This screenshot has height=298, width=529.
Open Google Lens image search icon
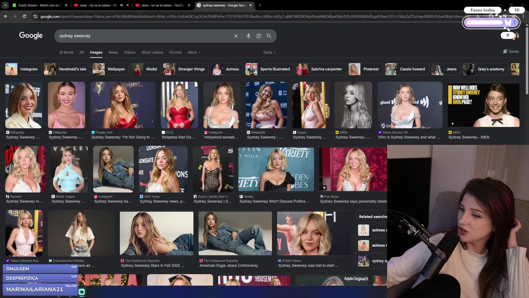pyautogui.click(x=259, y=36)
